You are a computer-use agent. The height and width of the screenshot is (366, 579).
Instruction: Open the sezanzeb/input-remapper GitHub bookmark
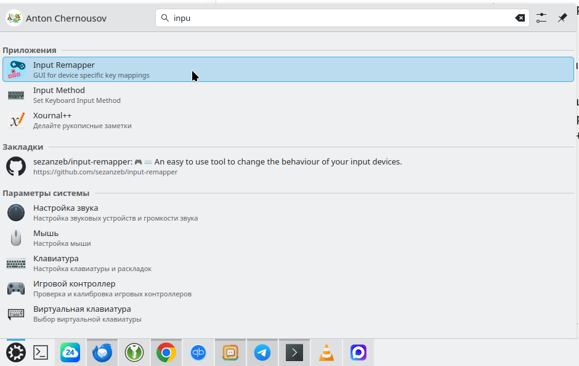pyautogui.click(x=217, y=161)
